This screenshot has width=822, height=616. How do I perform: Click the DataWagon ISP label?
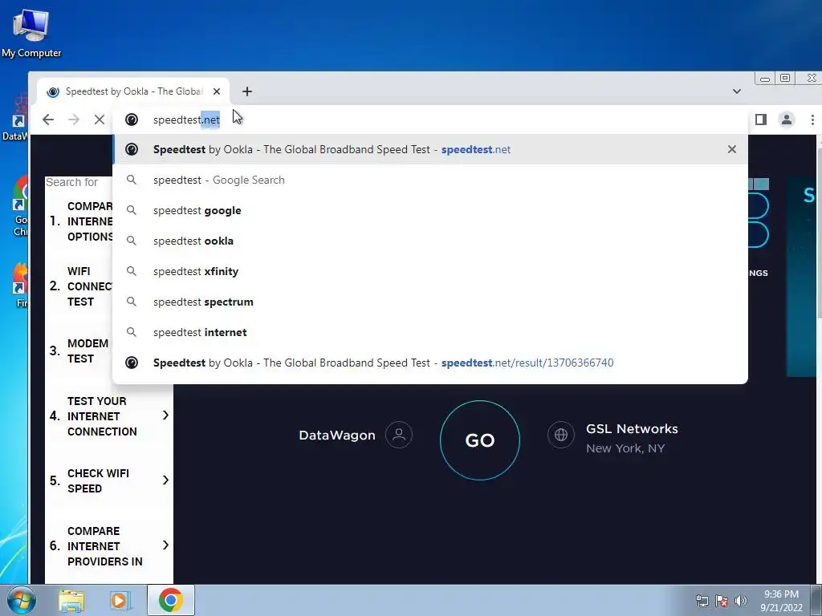[336, 436]
